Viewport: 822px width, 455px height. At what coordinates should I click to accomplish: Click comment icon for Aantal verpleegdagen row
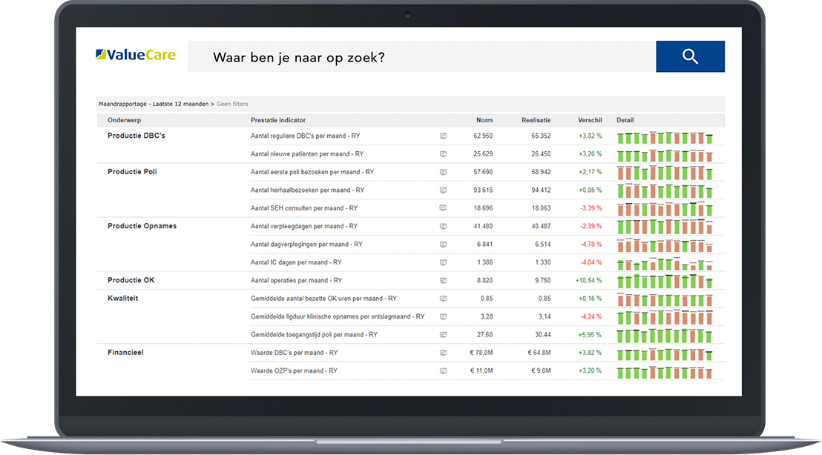coord(443,227)
